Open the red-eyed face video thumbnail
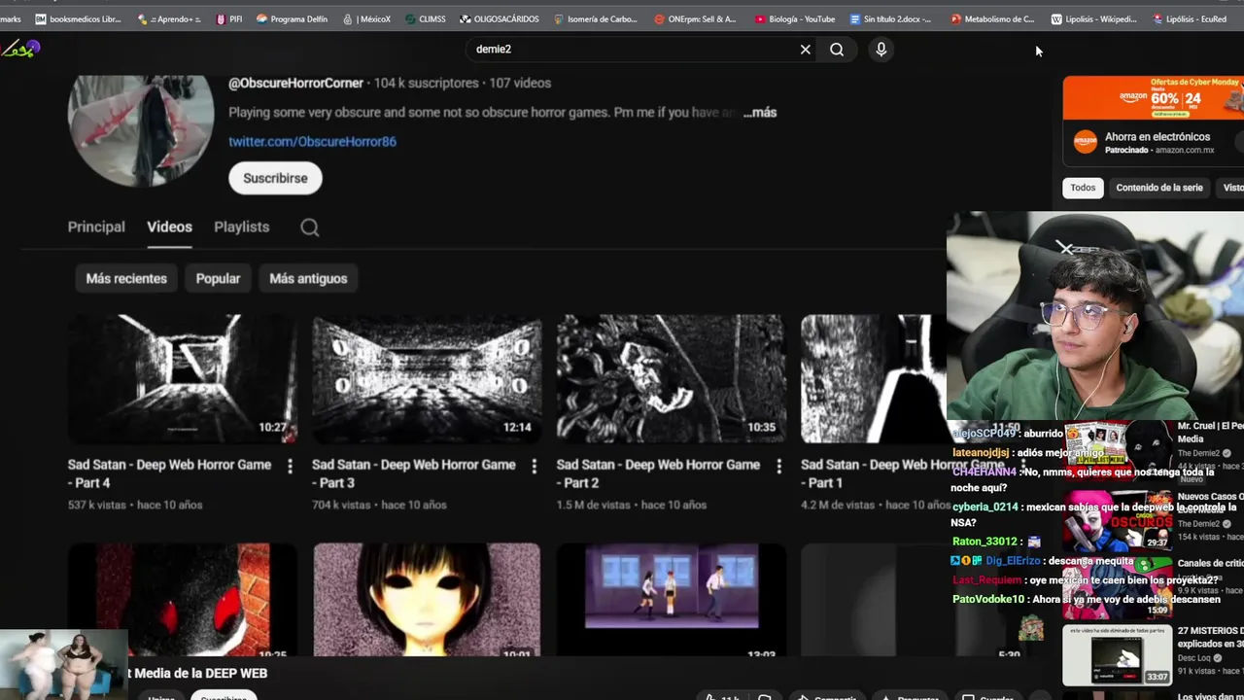This screenshot has height=700, width=1244. pos(182,601)
